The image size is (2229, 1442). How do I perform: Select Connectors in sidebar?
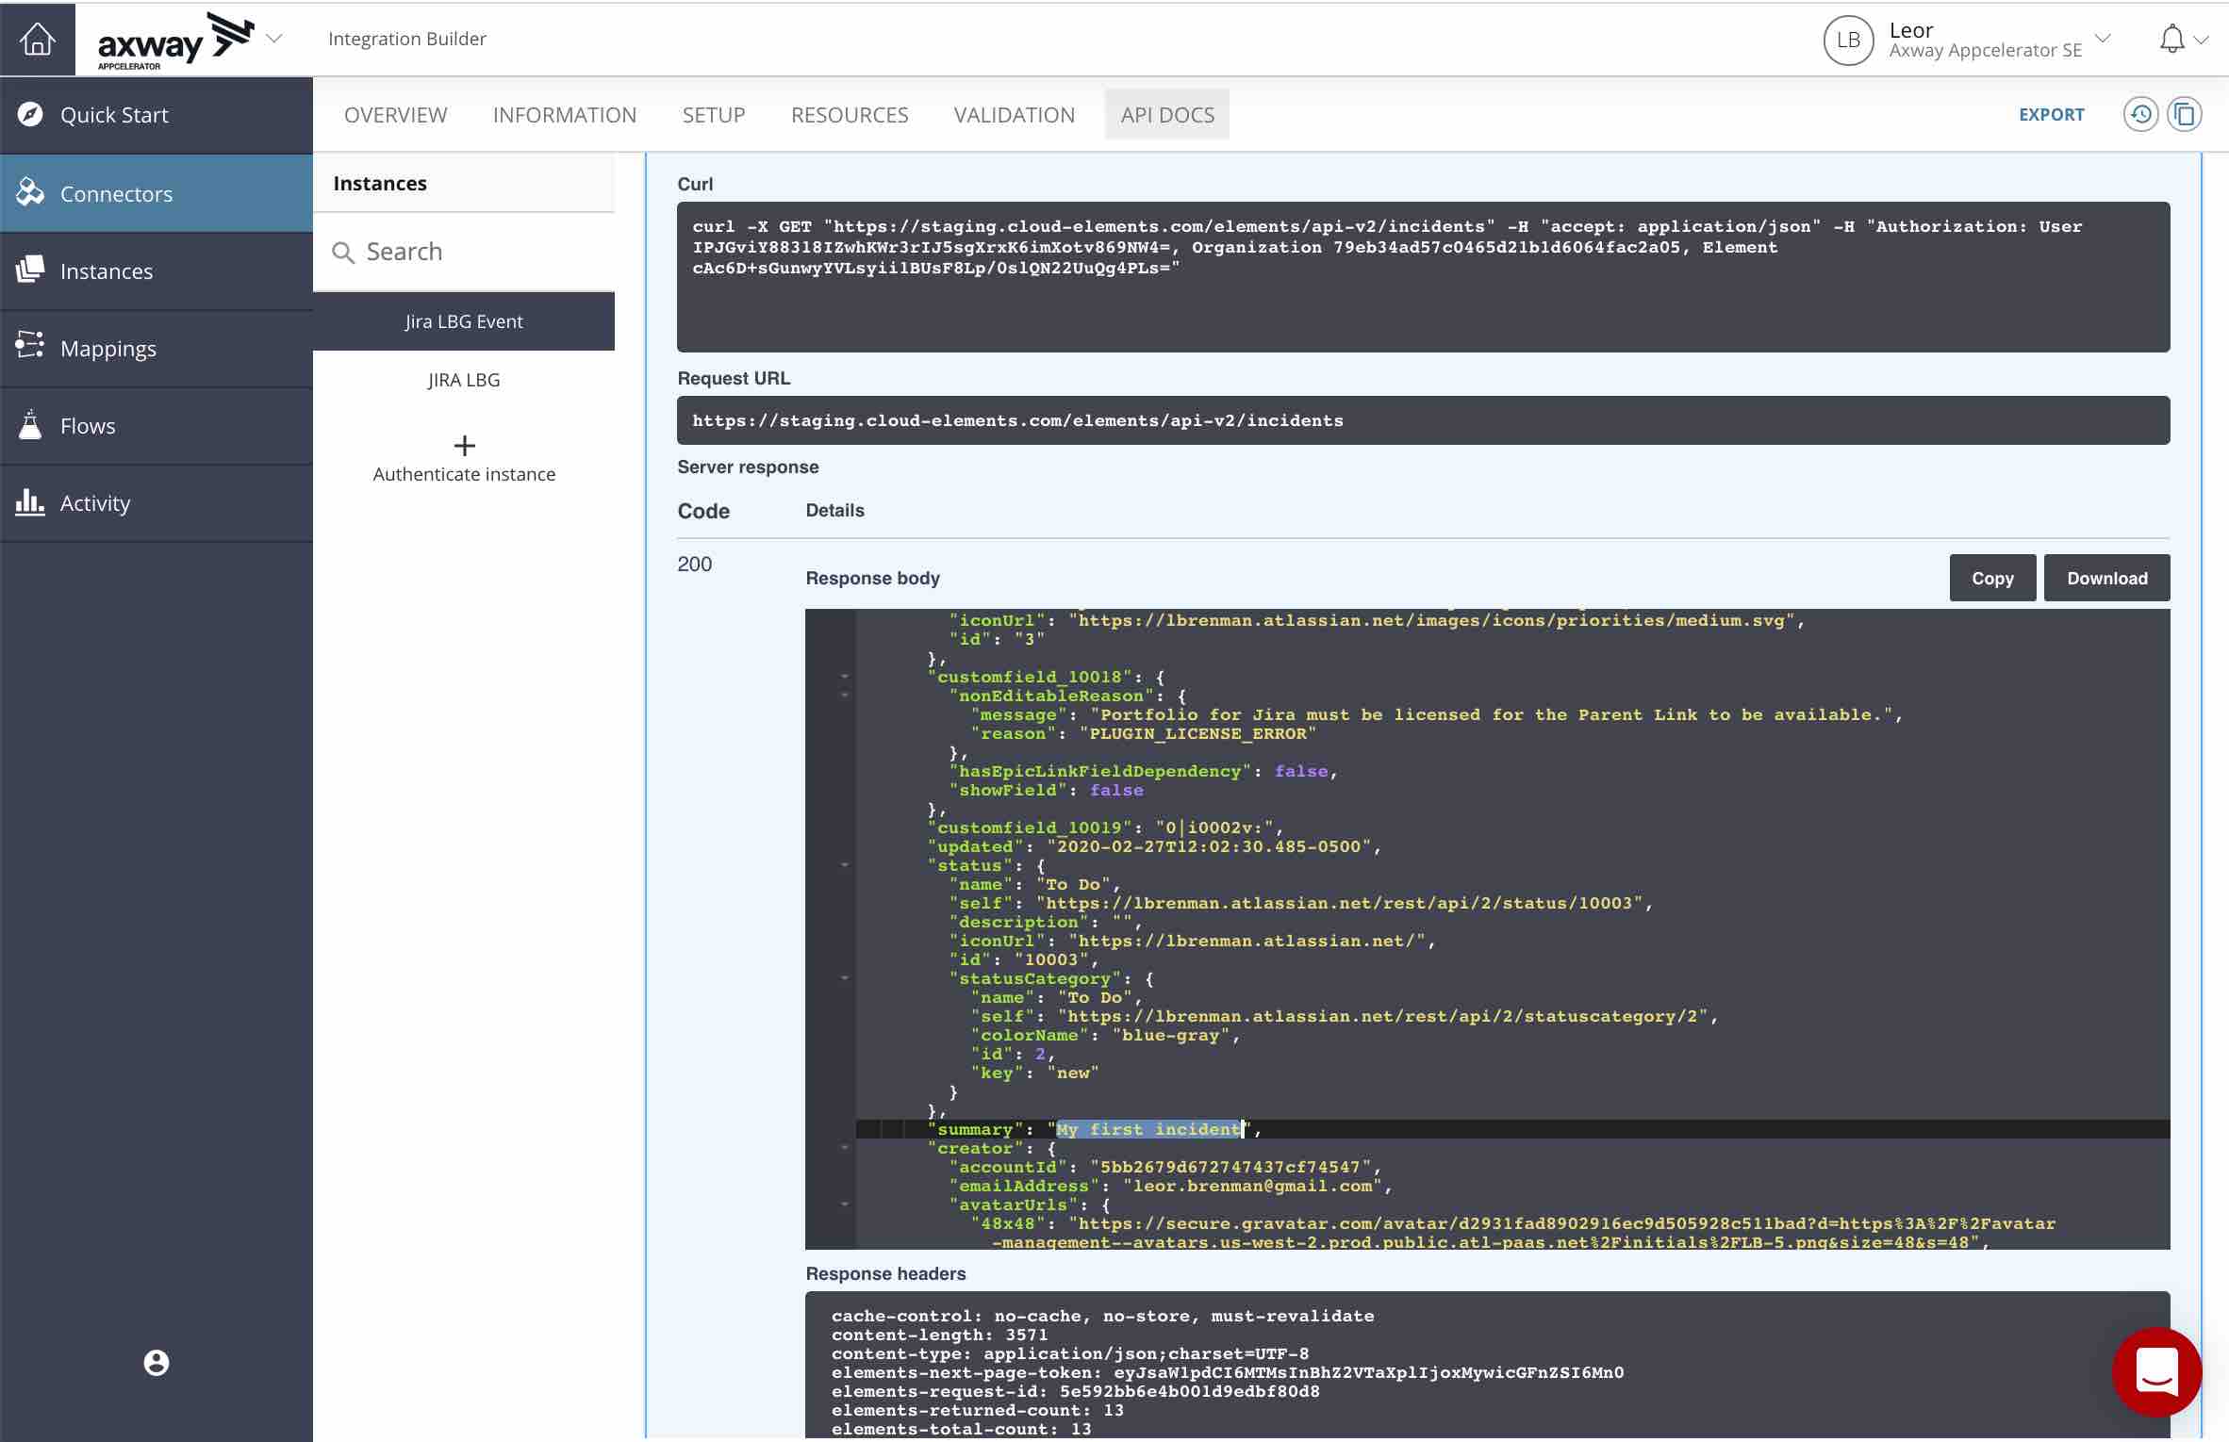click(157, 193)
